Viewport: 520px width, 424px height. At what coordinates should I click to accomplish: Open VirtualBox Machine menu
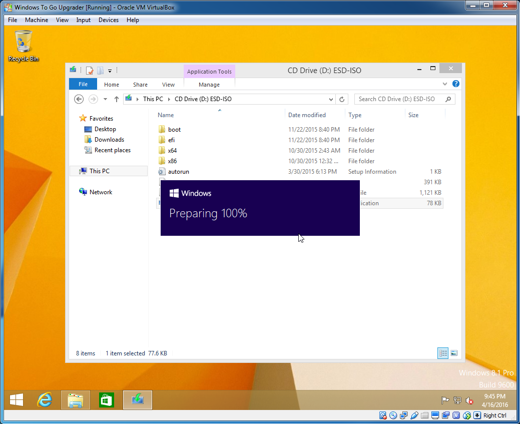(x=37, y=20)
